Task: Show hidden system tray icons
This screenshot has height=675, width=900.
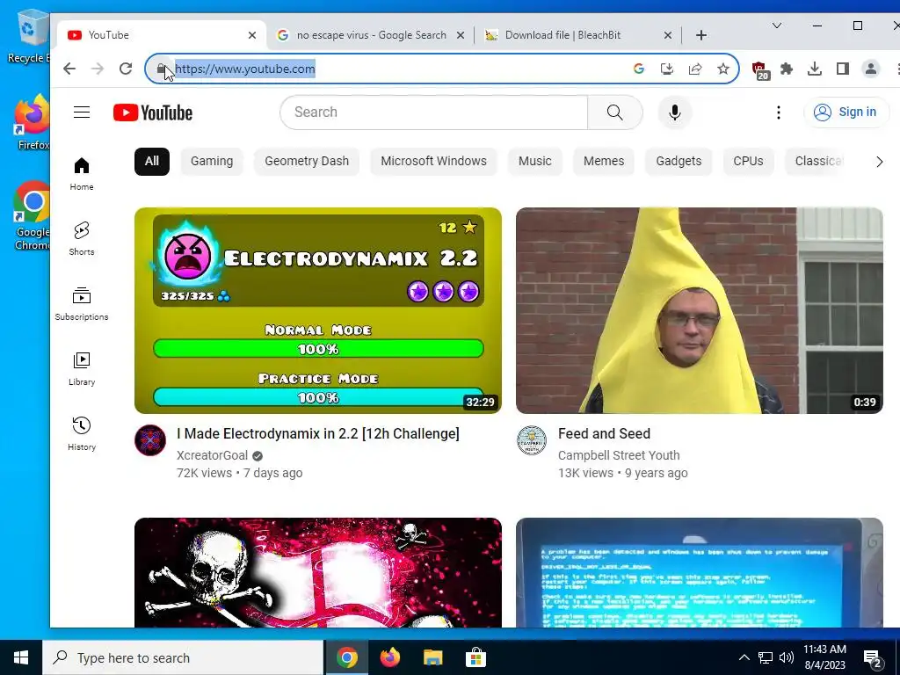Action: coord(744,657)
